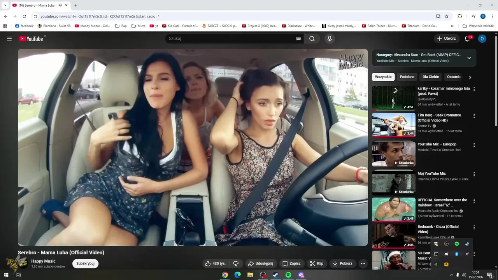Open options for Mój YouTube Mix
This screenshot has height=280, width=498.
pyautogui.click(x=474, y=174)
